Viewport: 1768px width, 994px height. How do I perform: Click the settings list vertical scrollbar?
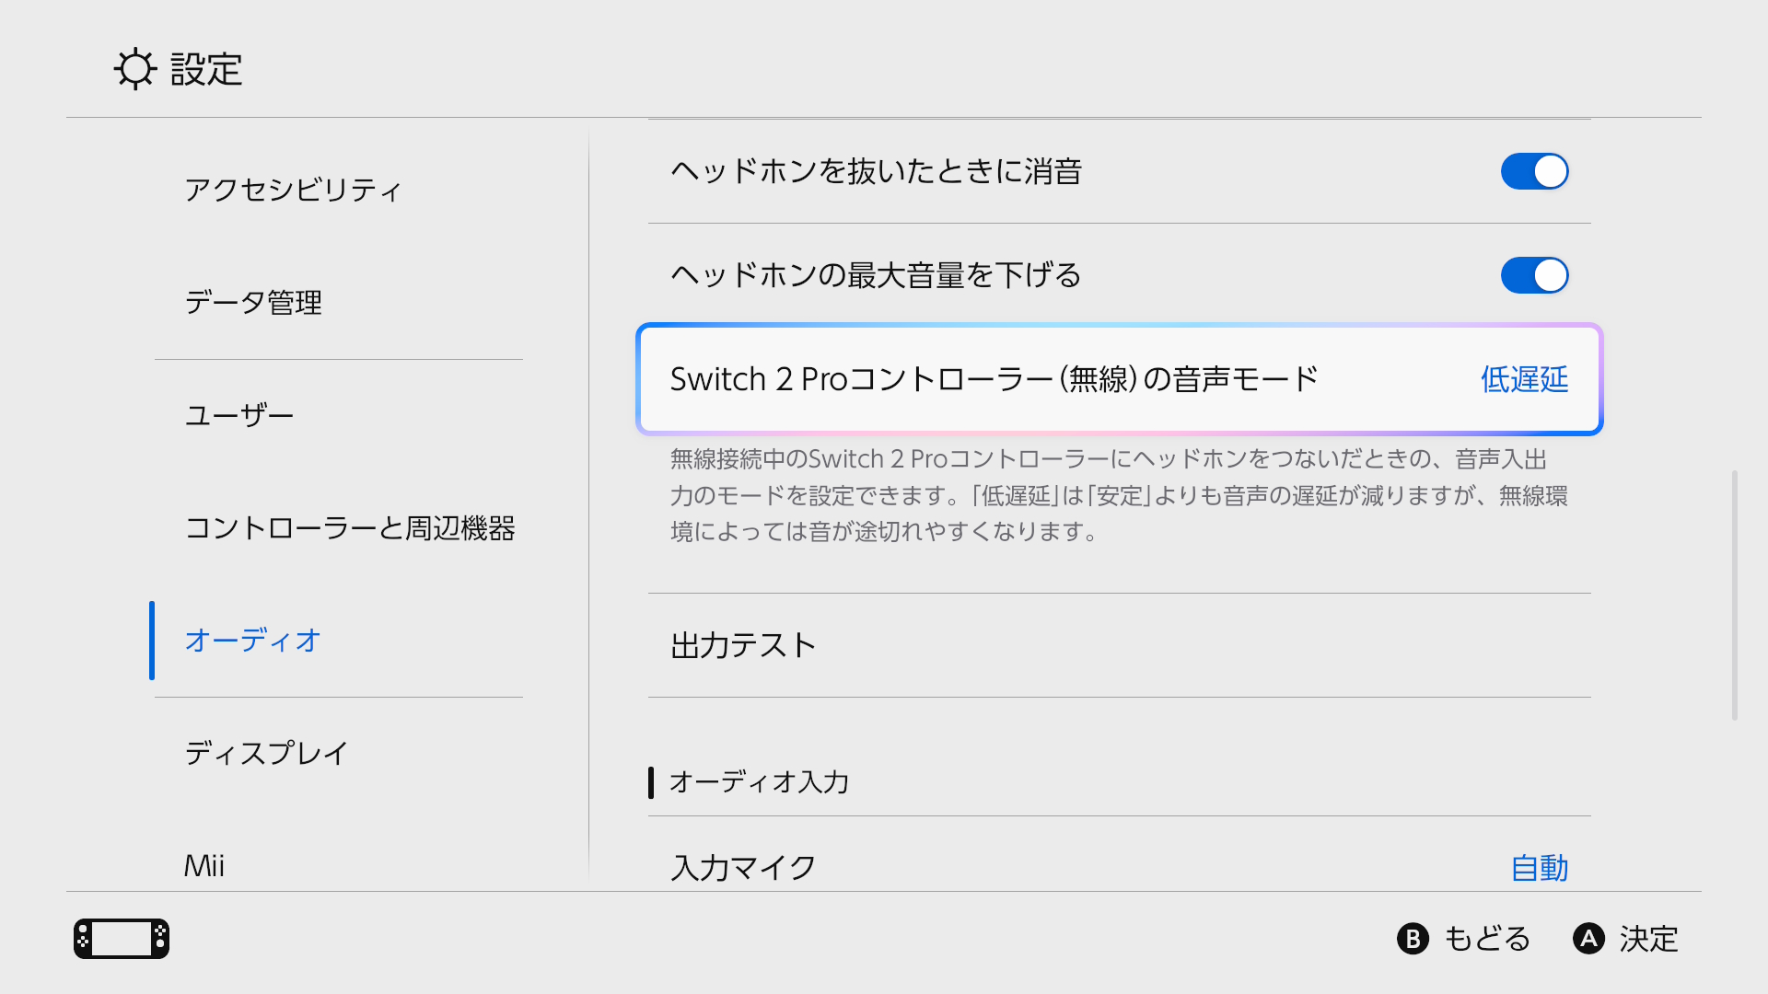coord(1734,595)
